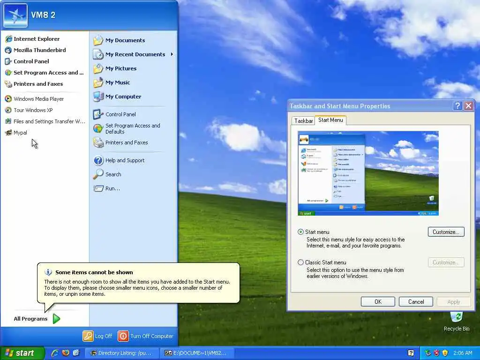480x360 pixels.
Task: Open Set Program Access and Defaults
Action: point(127,128)
